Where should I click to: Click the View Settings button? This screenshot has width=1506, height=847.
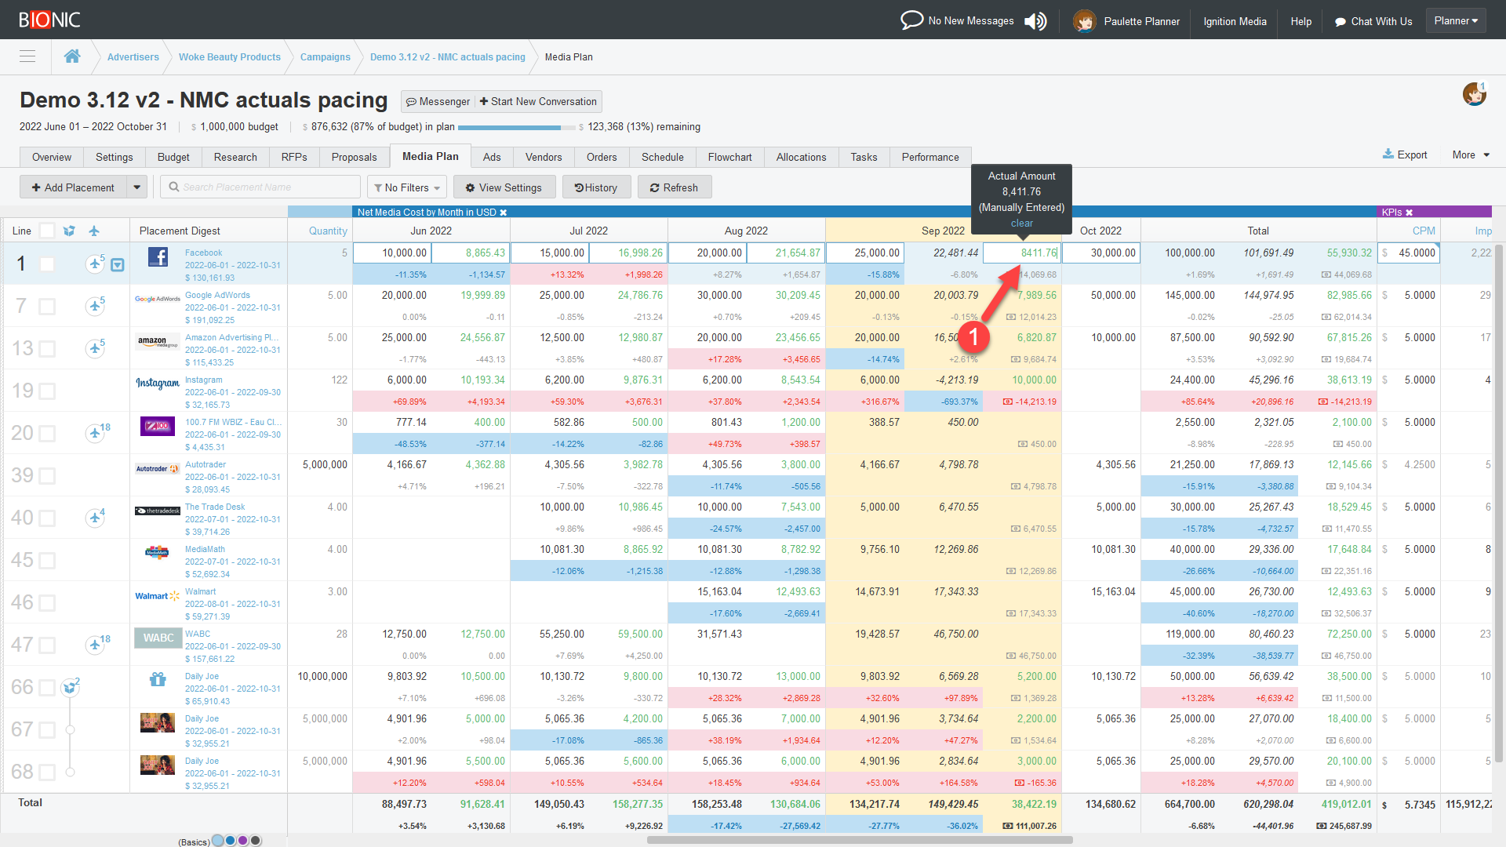pyautogui.click(x=504, y=187)
